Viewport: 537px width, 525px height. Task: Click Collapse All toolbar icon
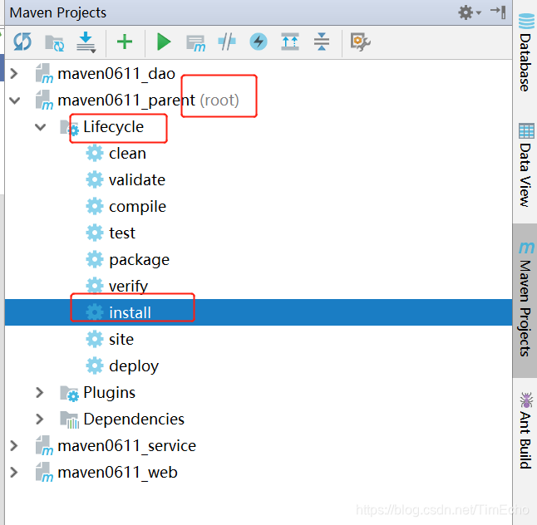click(x=322, y=42)
